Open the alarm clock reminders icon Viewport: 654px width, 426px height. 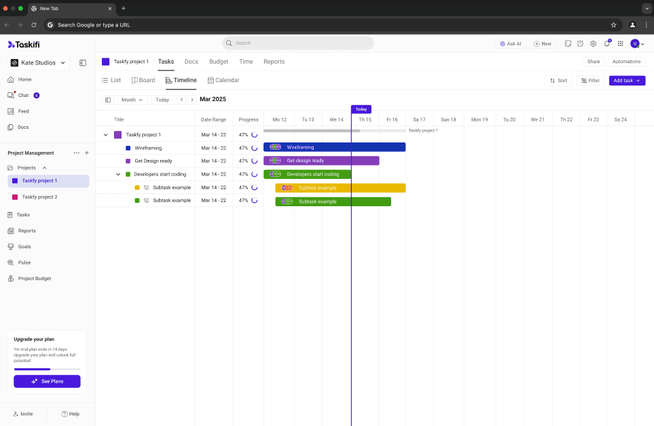coord(580,43)
